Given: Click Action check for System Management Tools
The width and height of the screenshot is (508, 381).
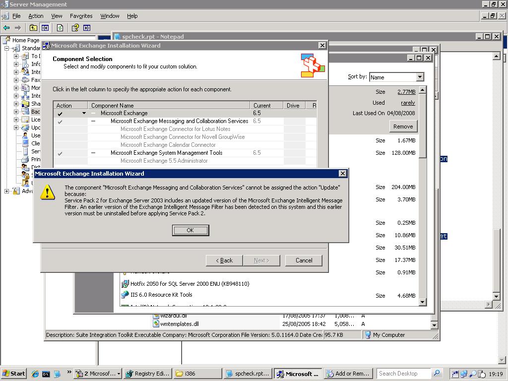Looking at the screenshot, I should coord(60,154).
